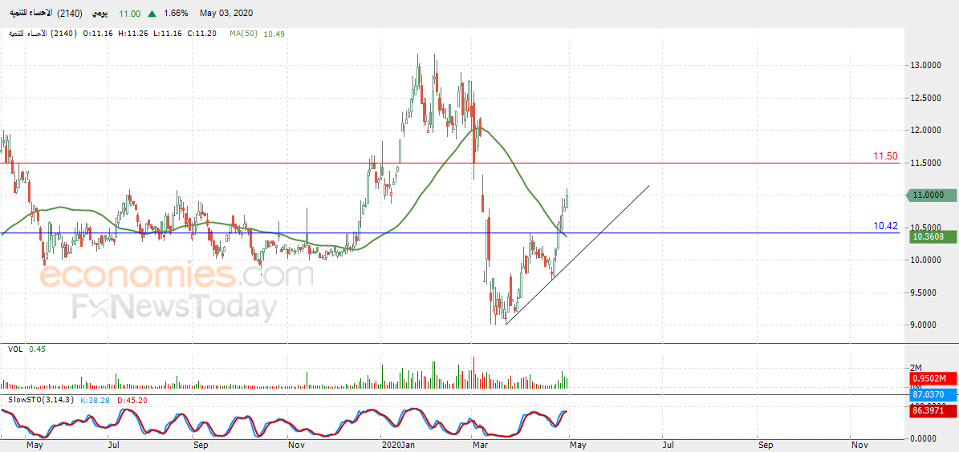The height and width of the screenshot is (452, 959).
Task: Click the blue 10.42 support label
Action: click(885, 227)
